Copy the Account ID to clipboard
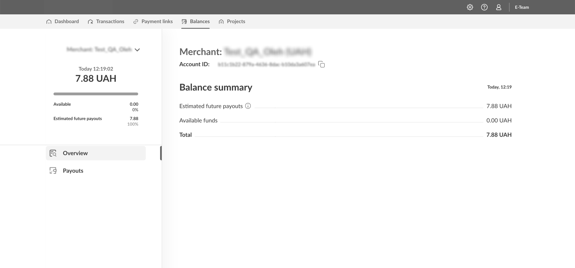The width and height of the screenshot is (575, 268). 322,64
